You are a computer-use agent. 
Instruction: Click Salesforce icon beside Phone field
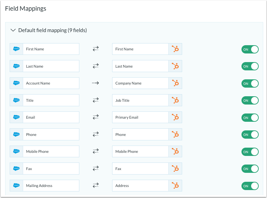pos(16,134)
